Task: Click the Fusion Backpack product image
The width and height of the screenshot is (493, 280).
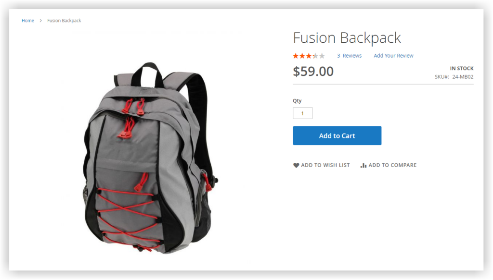Action: (150, 158)
